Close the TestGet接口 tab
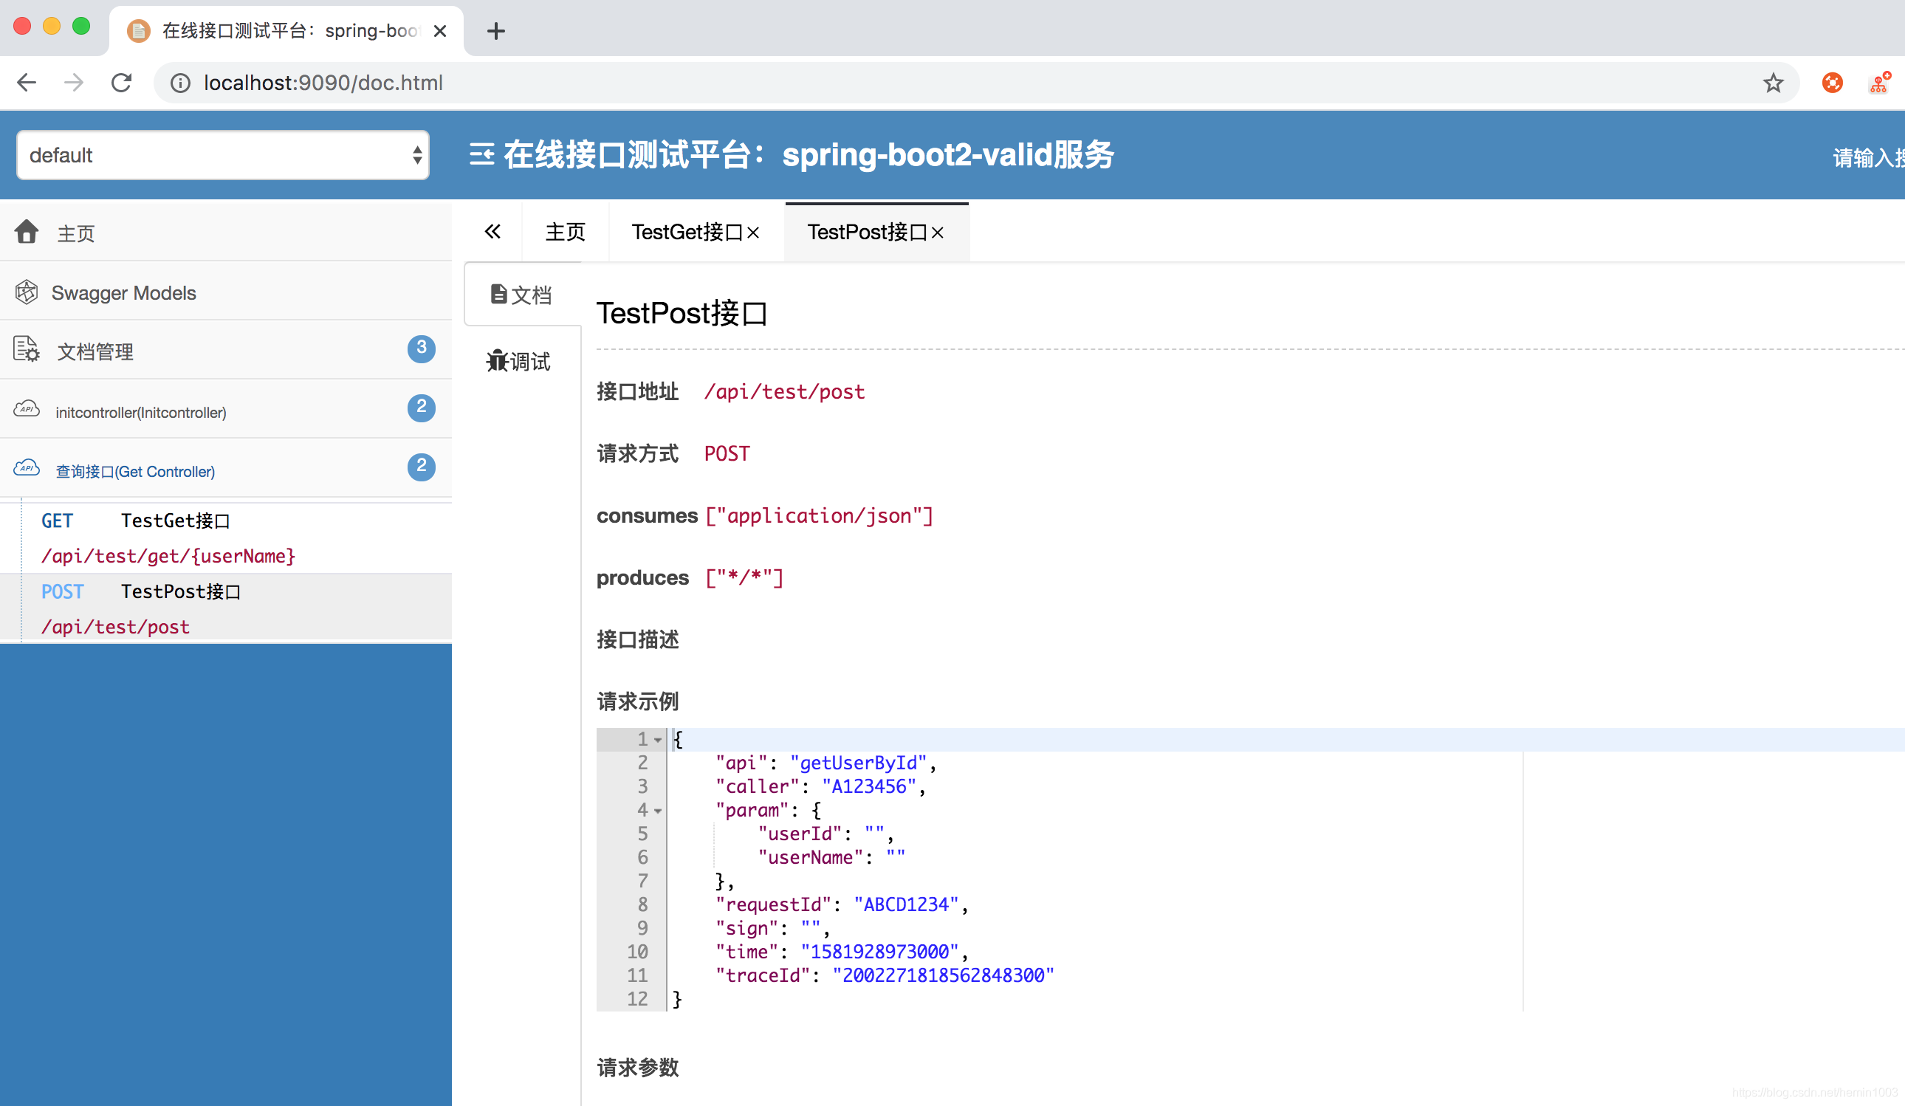The width and height of the screenshot is (1905, 1106). click(753, 233)
